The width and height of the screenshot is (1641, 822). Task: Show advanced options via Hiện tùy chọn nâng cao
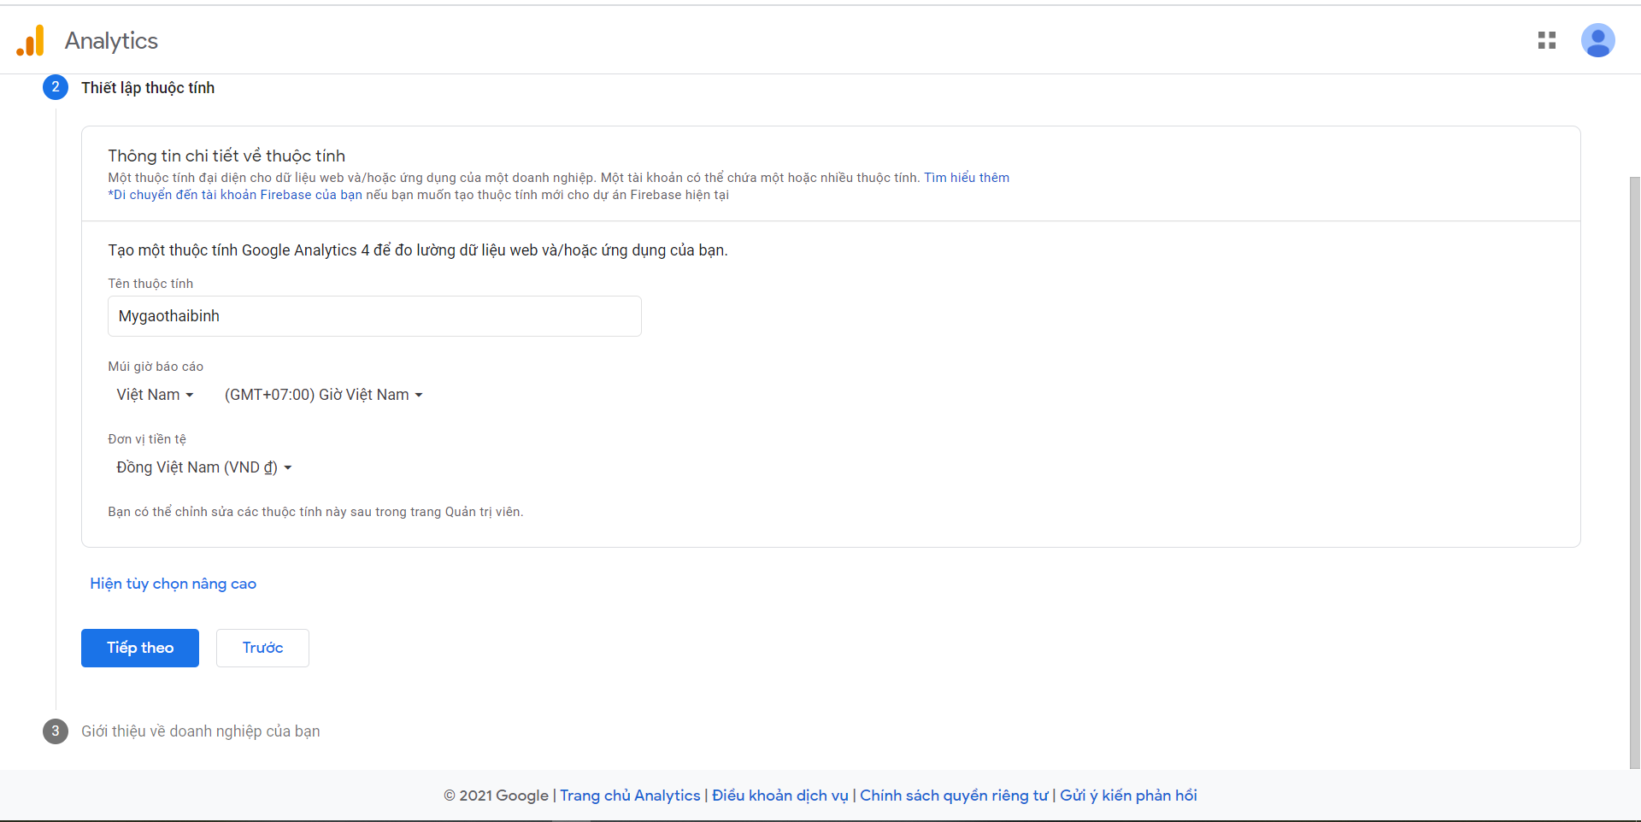pos(173,584)
